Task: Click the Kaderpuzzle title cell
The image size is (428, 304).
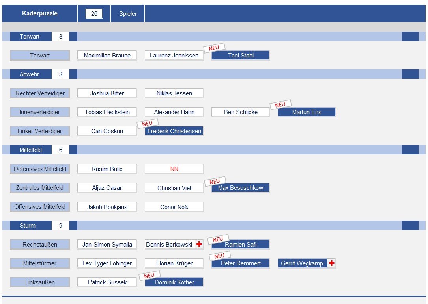Action: point(39,13)
